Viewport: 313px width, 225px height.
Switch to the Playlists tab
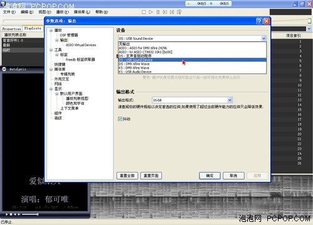click(33, 28)
